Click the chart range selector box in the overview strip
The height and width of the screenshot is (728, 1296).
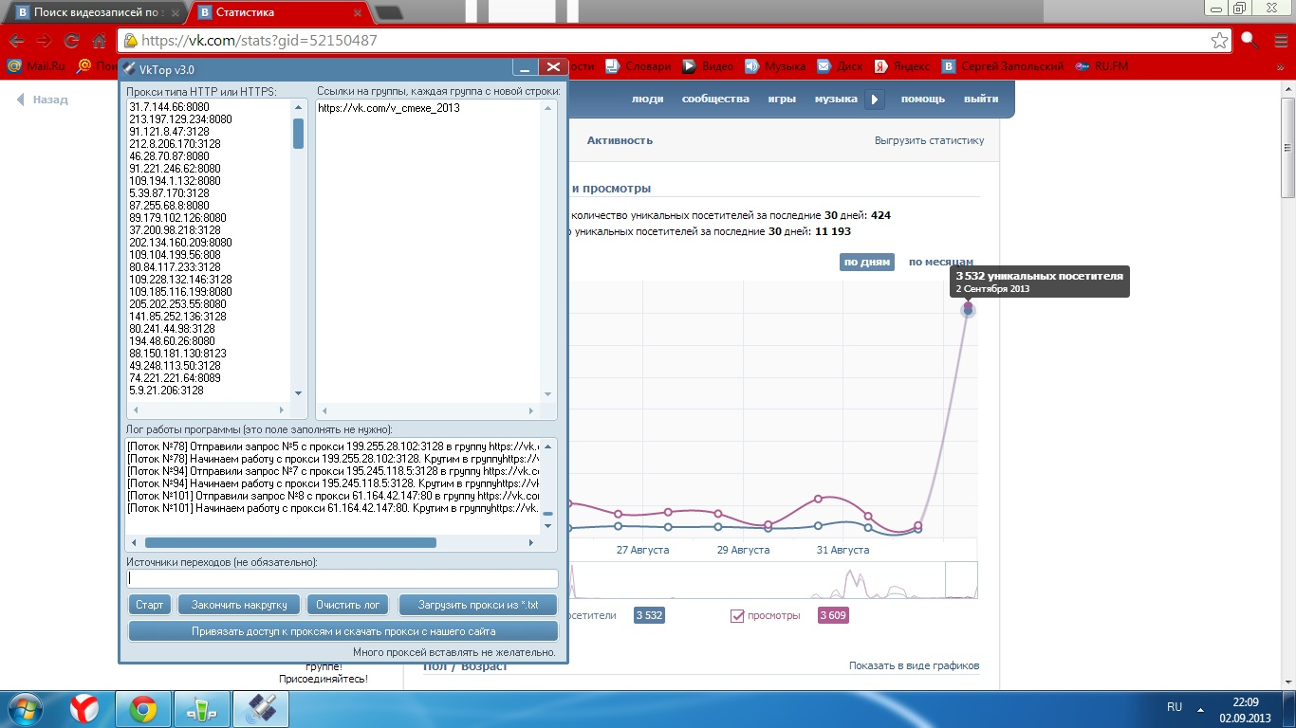coord(961,580)
